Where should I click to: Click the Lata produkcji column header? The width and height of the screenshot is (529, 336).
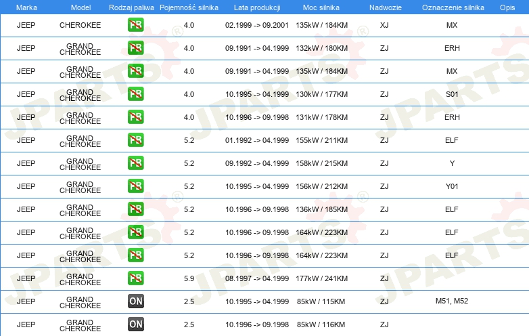(257, 7)
